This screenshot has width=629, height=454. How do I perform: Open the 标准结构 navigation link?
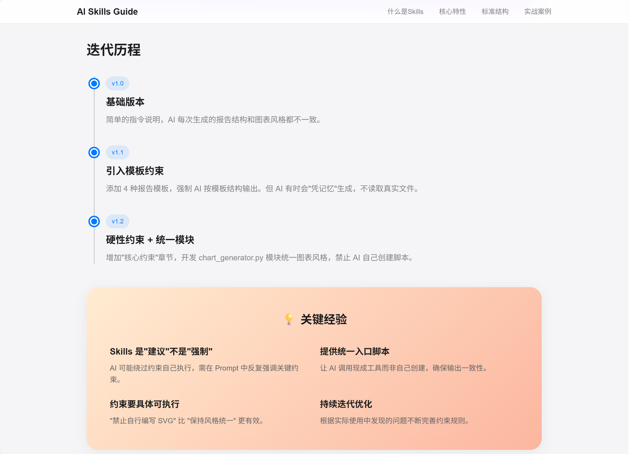tap(495, 12)
